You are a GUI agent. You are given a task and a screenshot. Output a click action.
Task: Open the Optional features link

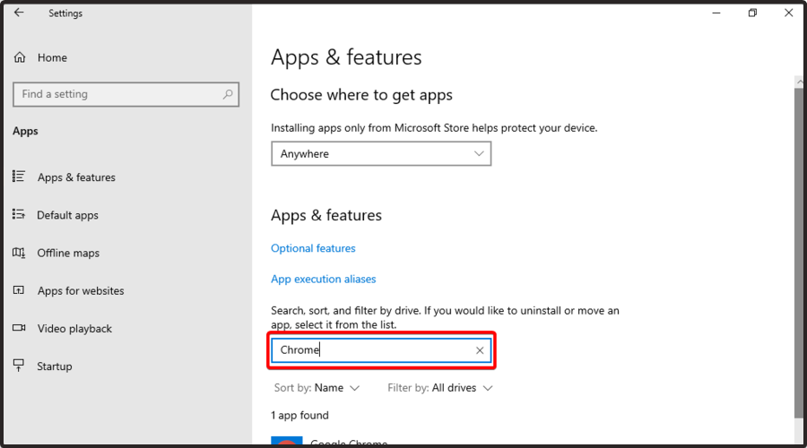coord(313,248)
